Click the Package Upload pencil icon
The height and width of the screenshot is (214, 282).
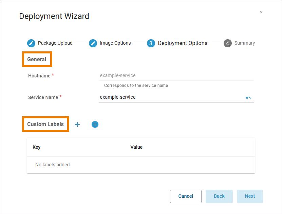pos(31,43)
